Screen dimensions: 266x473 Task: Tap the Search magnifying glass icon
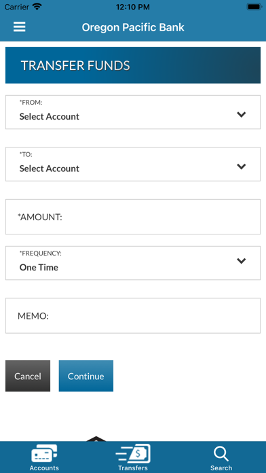pyautogui.click(x=221, y=454)
